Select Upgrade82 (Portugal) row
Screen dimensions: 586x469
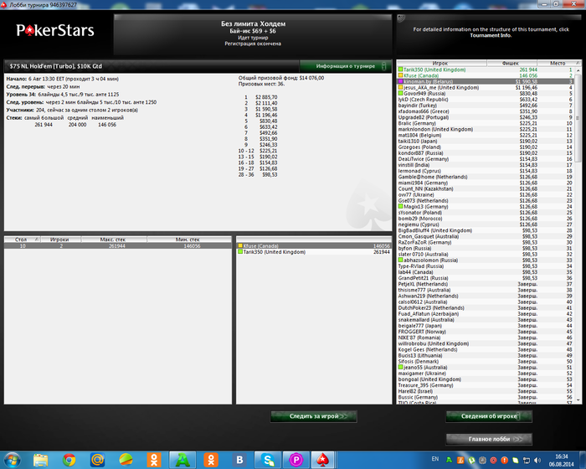[x=486, y=117]
